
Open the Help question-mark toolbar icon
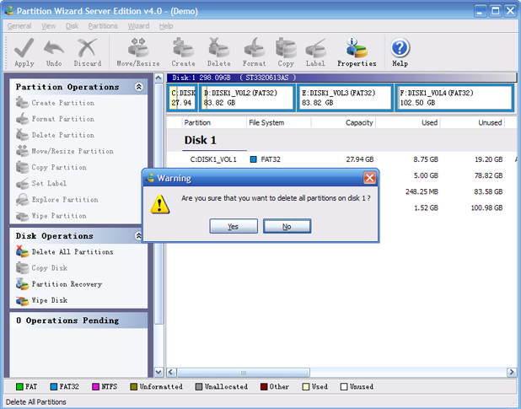click(x=400, y=52)
